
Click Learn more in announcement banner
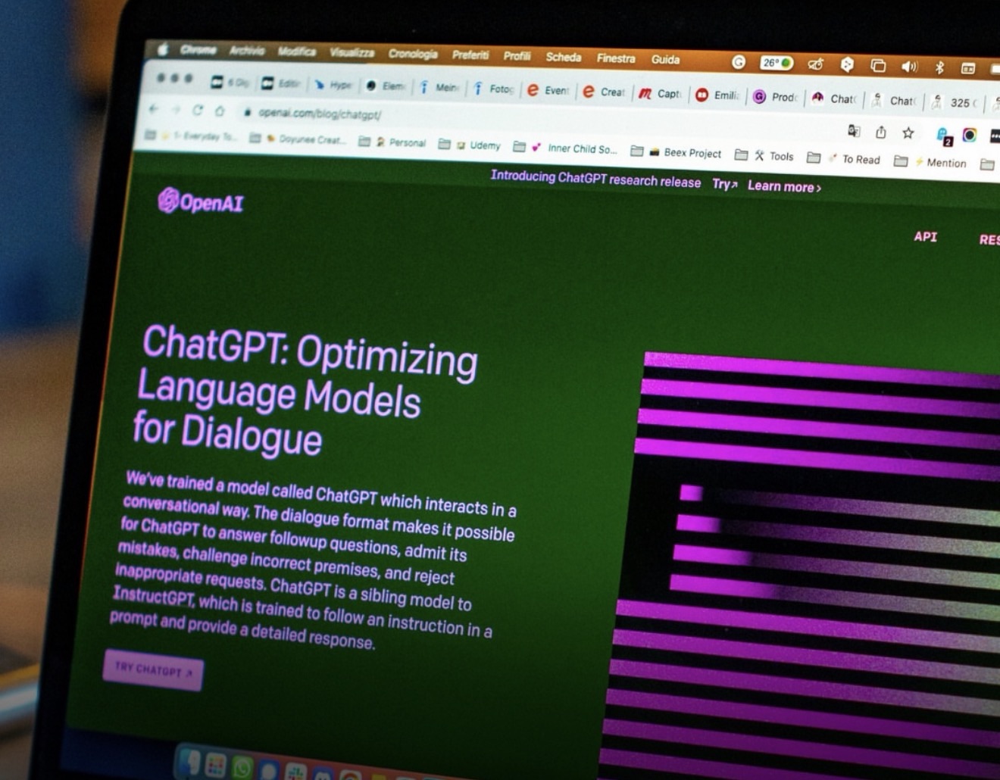(x=784, y=186)
